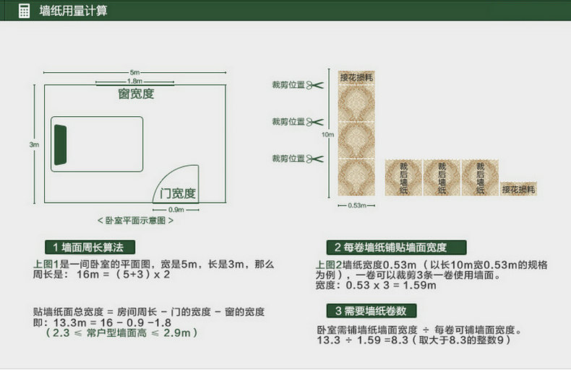Click the 窗宽度 label in the floor plan
571x370 pixels.
pyautogui.click(x=136, y=94)
